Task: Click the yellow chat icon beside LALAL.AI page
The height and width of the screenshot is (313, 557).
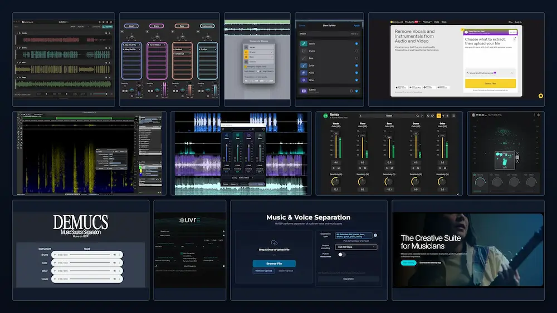Action: point(541,96)
